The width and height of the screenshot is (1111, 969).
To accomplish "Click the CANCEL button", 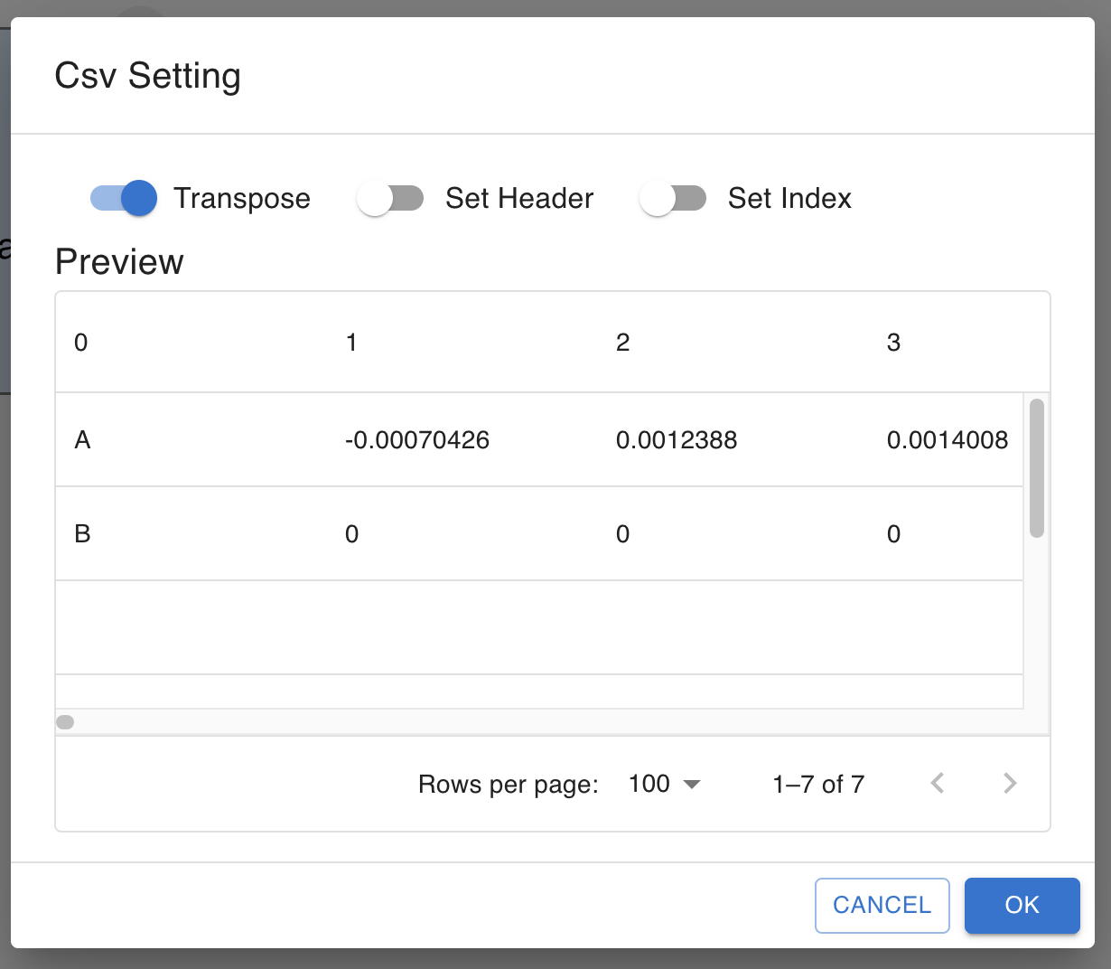I will (x=882, y=905).
